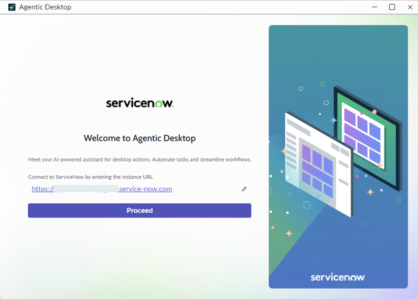Click the 'Welcome to Agentic Desktop' heading
Image resolution: width=418 pixels, height=299 pixels.
[x=140, y=138]
